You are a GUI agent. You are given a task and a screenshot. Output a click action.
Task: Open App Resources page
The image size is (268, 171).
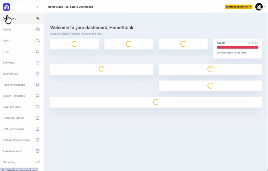(x=22, y=151)
